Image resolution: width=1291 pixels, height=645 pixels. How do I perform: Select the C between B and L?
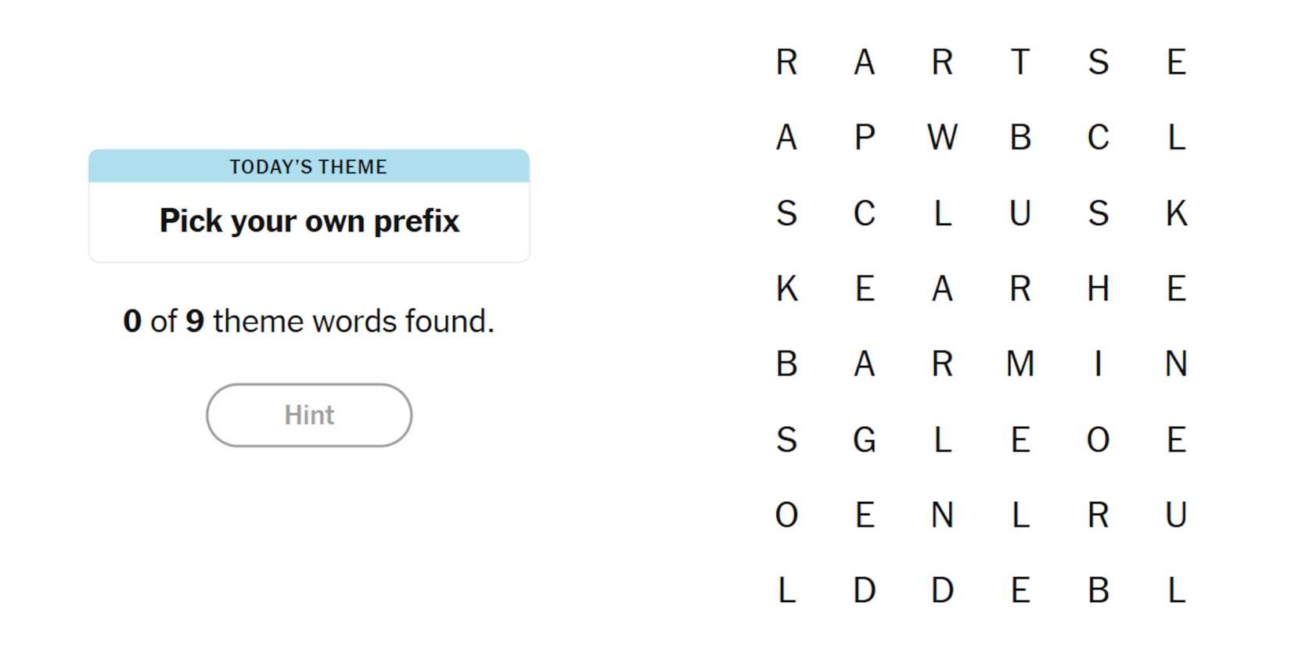[1098, 138]
